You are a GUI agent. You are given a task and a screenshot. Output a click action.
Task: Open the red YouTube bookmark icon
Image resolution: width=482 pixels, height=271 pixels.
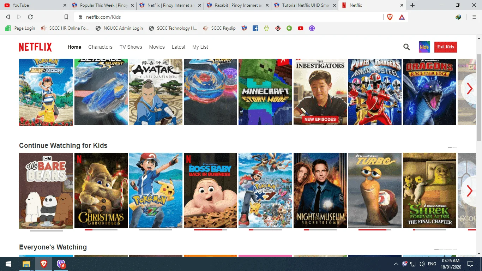click(x=301, y=28)
